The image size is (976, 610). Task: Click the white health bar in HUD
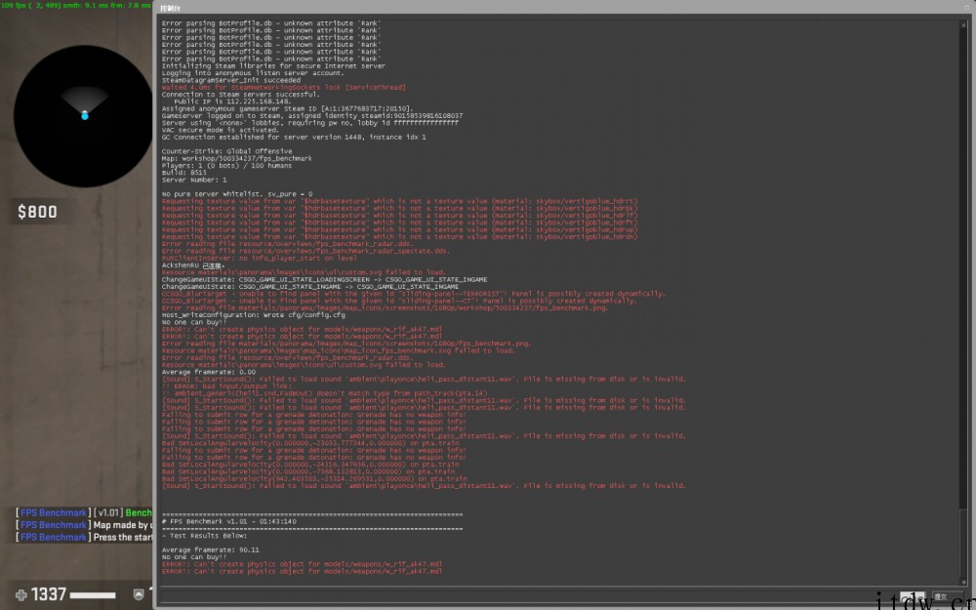[93, 595]
